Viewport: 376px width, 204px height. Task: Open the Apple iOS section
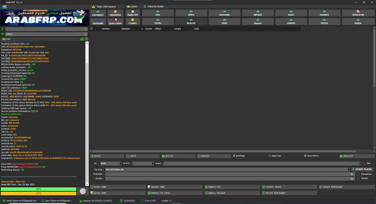pos(132,13)
